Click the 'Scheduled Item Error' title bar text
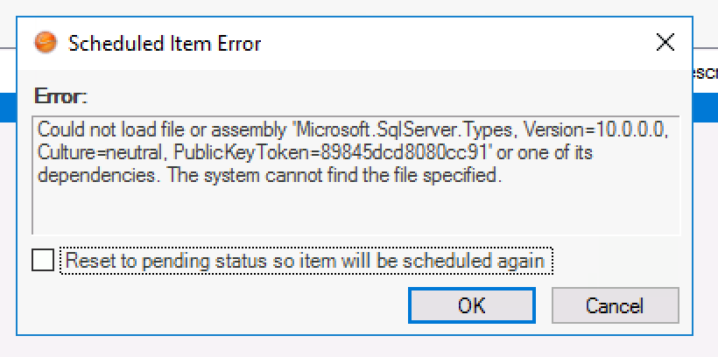Image resolution: width=718 pixels, height=357 pixels. coord(165,43)
